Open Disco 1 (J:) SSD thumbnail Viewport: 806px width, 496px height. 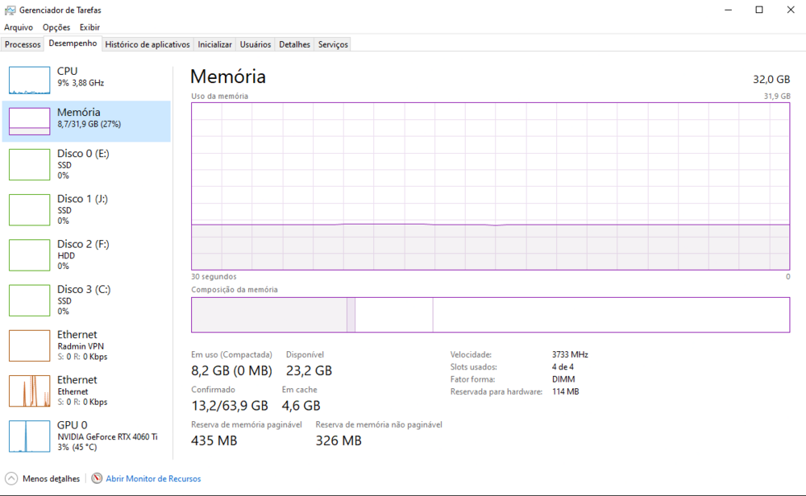pyautogui.click(x=29, y=209)
